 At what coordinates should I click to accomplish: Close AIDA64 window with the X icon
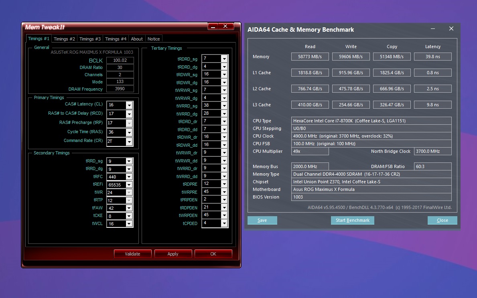(451, 28)
